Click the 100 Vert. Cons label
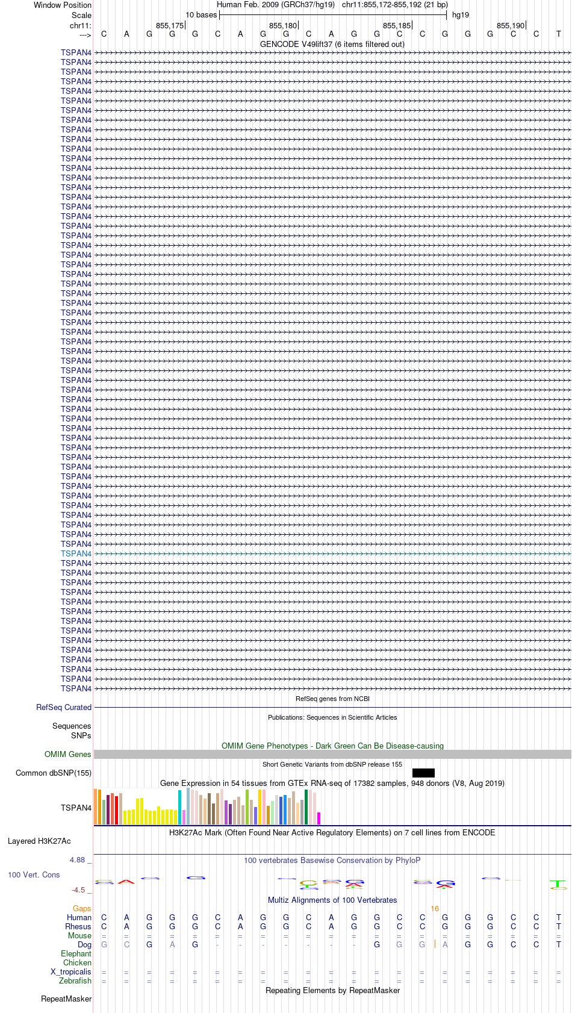The image size is (572, 1013). coord(34,874)
